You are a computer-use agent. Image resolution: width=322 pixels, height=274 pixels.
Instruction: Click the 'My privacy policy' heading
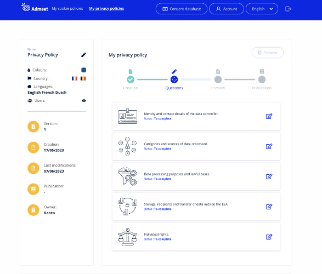(x=128, y=55)
